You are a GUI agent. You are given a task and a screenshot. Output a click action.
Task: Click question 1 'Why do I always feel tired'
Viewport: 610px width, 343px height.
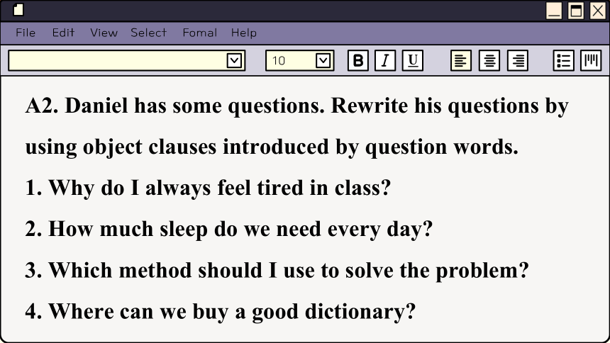pyautogui.click(x=208, y=189)
